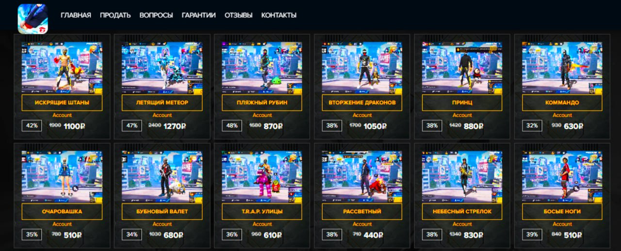Click the НЕБЕСНЫЙ СТРЕЛОК button
Viewport: 621px width, 251px height.
462,212
